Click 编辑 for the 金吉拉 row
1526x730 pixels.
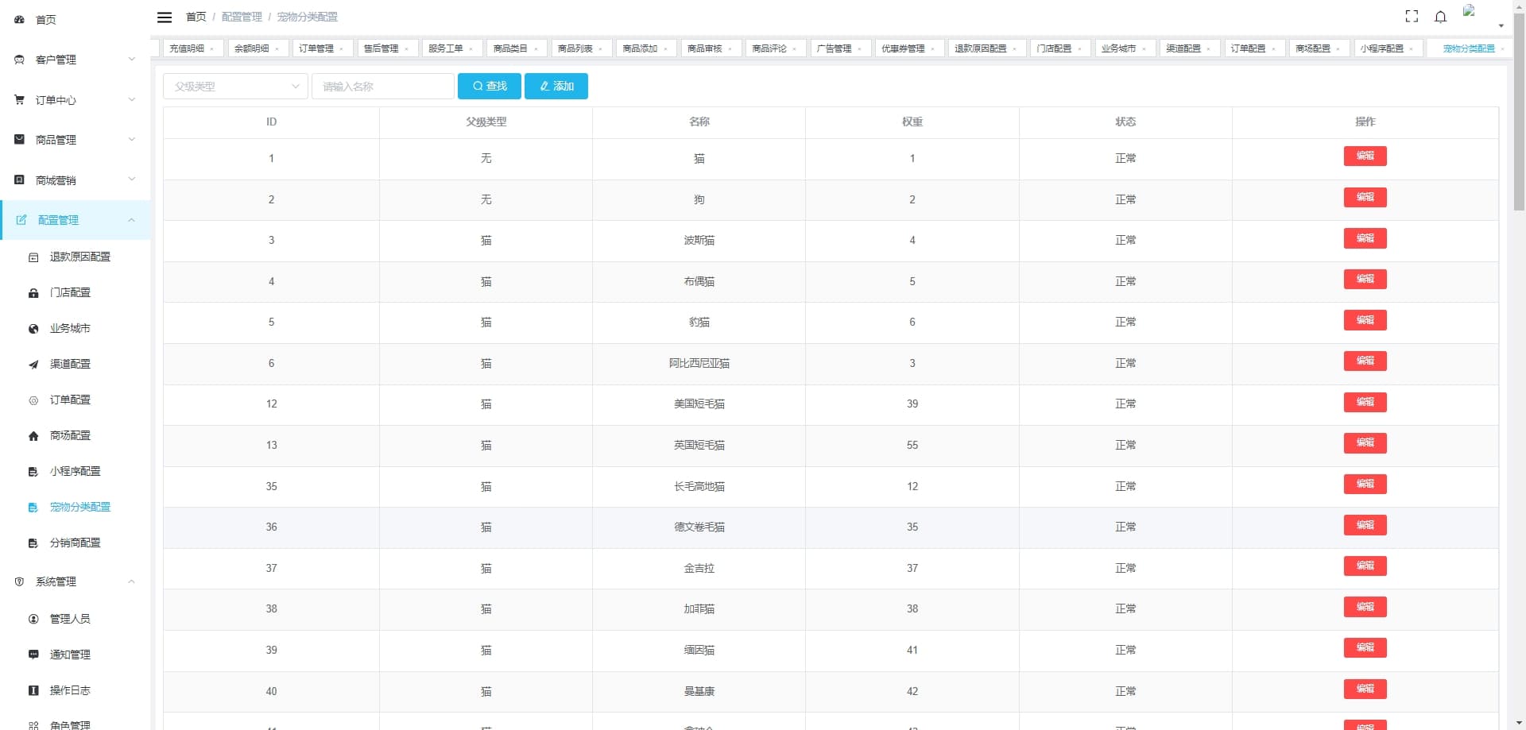[1365, 566]
